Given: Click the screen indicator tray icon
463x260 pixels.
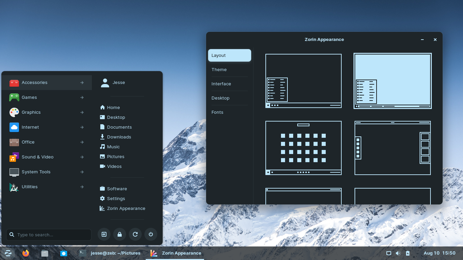Looking at the screenshot, I should coord(389,253).
